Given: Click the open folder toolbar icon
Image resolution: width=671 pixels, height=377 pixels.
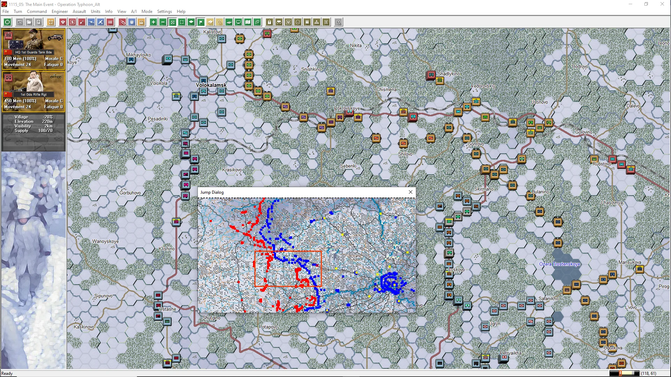Looking at the screenshot, I should [29, 22].
